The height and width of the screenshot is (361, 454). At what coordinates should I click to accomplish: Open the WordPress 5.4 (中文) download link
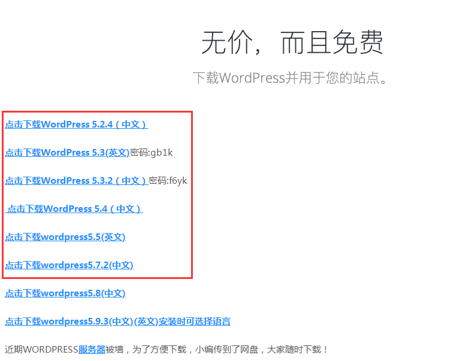pos(74,209)
